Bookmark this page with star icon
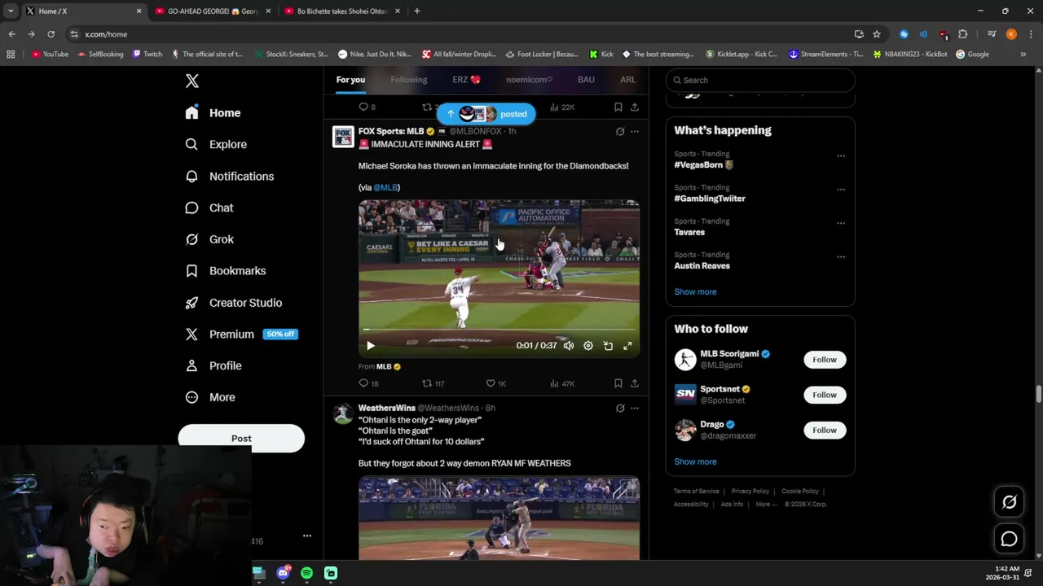The width and height of the screenshot is (1043, 586). [877, 34]
